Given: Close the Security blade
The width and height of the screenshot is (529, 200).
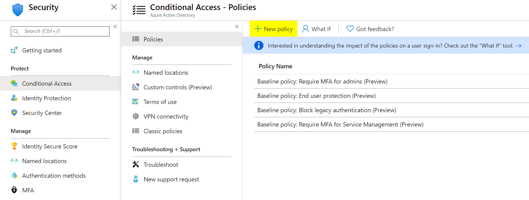Looking at the screenshot, I should [114, 7].
